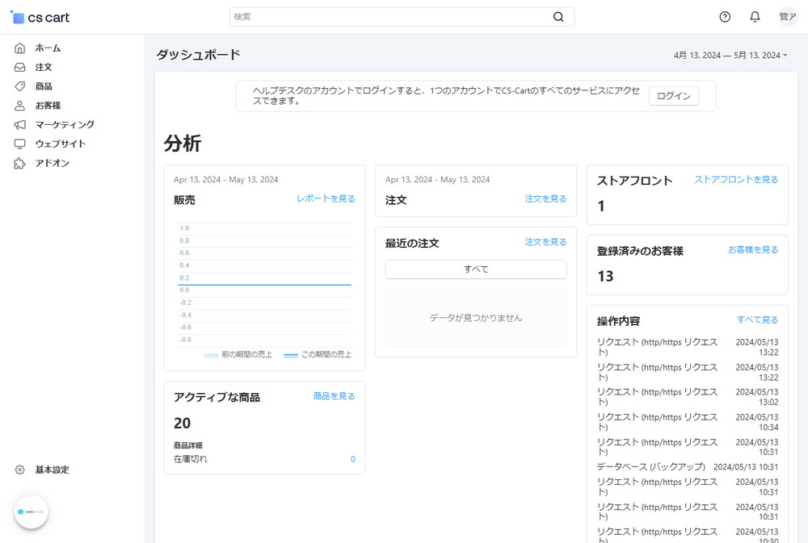Open the 商品 sidebar menu item
Viewport: 808px width, 543px height.
pos(44,86)
